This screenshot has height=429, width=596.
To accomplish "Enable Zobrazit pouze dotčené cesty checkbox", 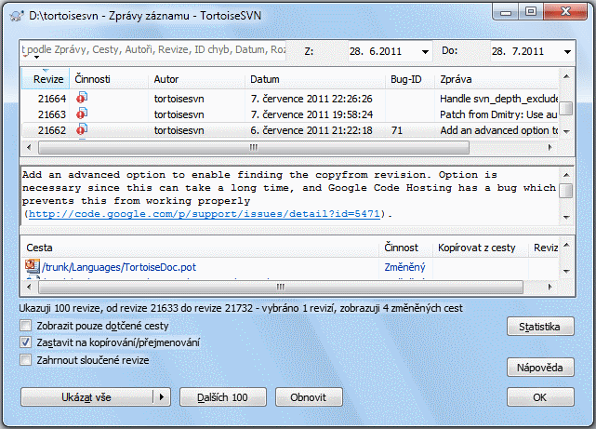I will 25,326.
